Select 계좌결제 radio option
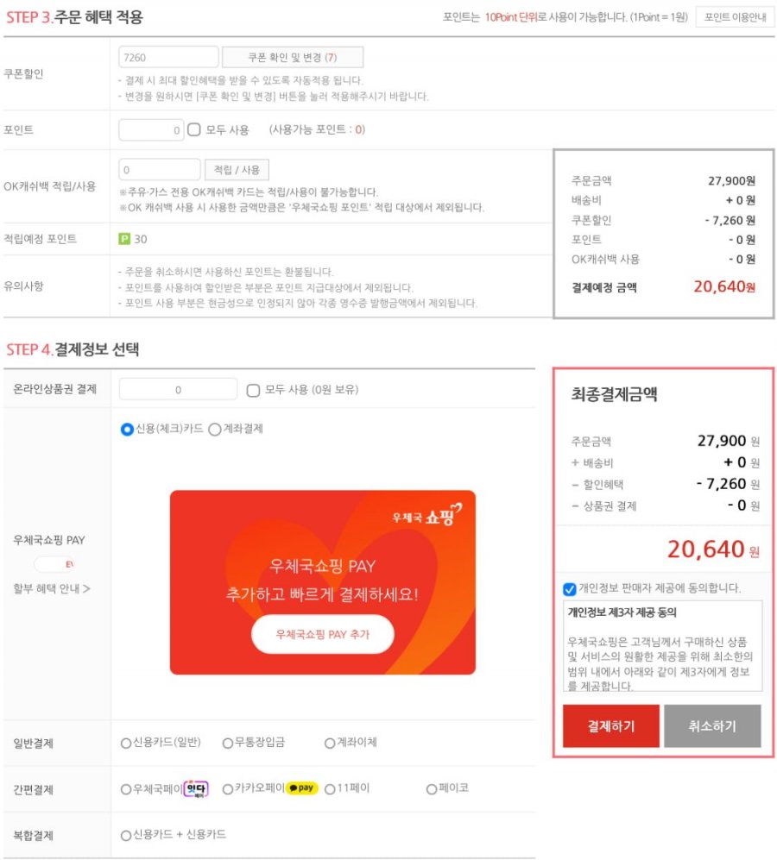 pyautogui.click(x=215, y=429)
